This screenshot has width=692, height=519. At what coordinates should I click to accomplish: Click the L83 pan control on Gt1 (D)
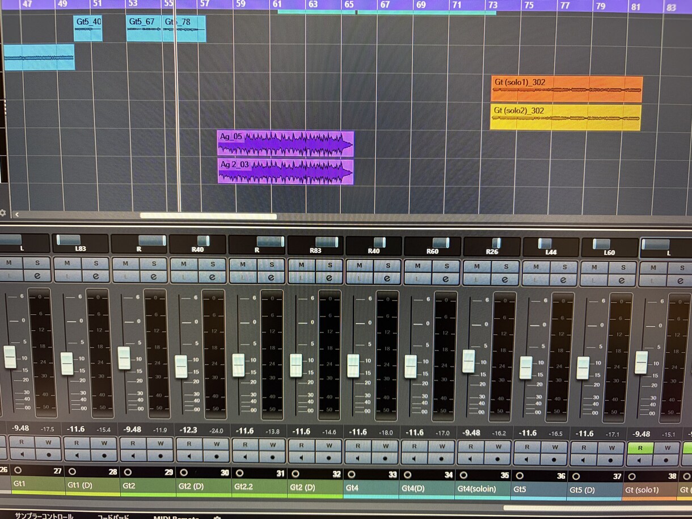[80, 243]
